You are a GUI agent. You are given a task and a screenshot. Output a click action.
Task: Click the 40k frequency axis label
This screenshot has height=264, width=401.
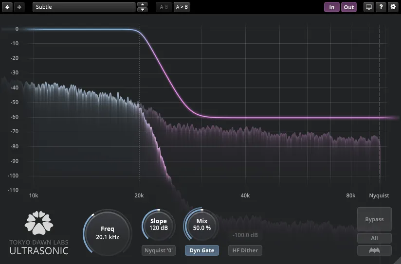tap(245, 195)
